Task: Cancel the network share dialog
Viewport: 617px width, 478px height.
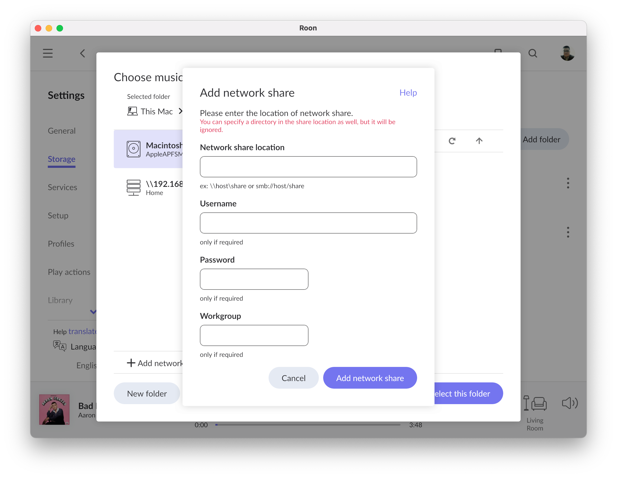Action: 293,378
